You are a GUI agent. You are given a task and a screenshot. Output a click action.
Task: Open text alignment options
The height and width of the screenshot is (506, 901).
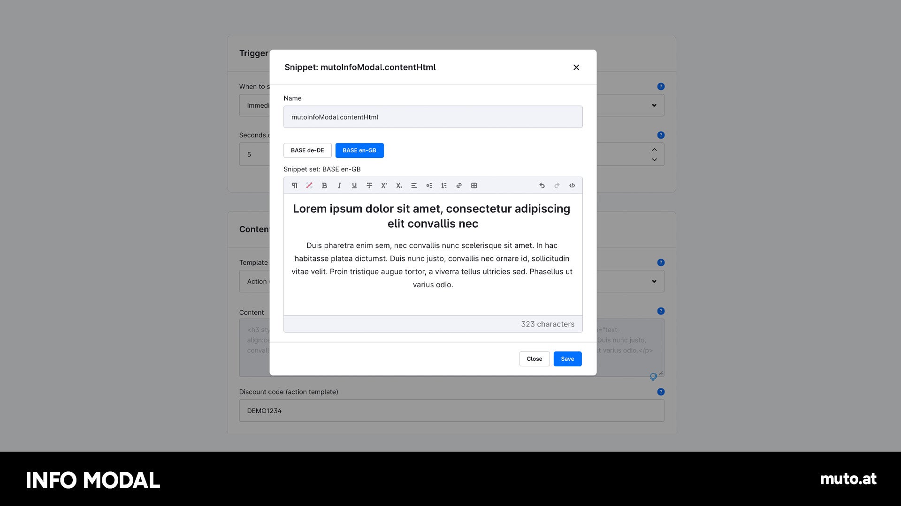tap(414, 186)
